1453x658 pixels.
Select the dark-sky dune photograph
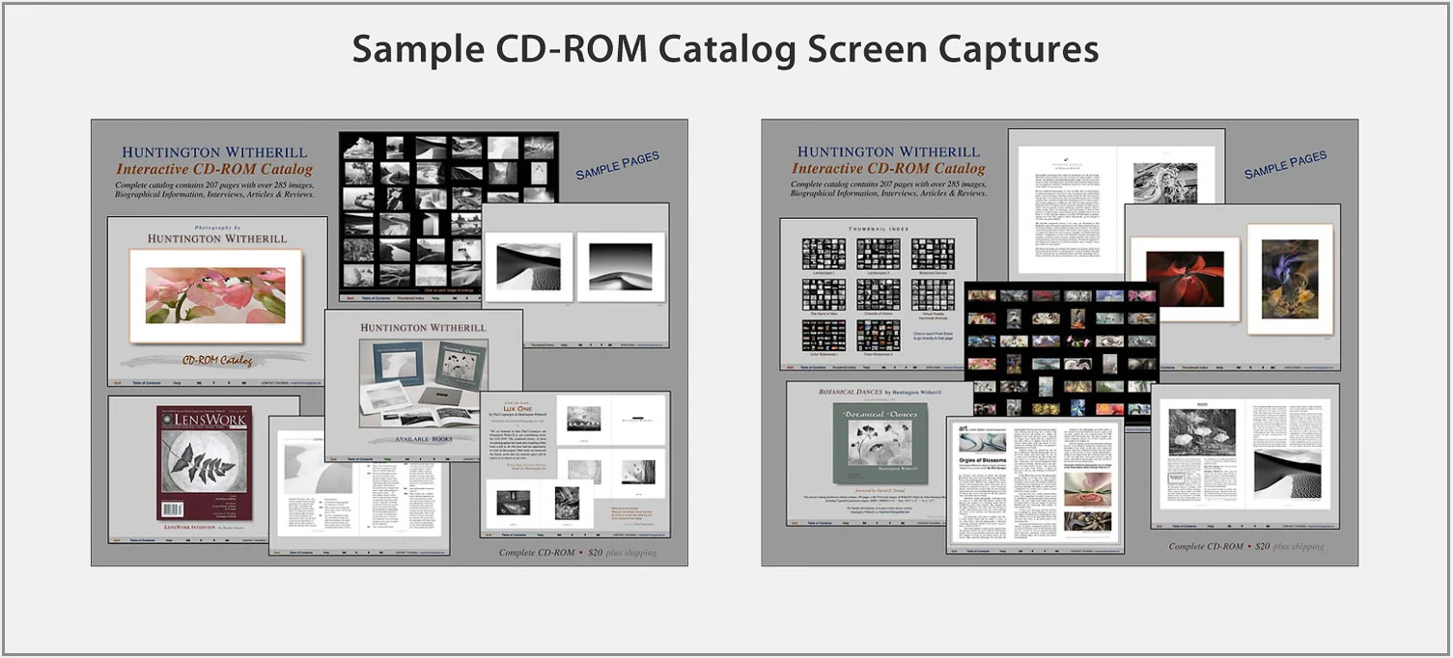(x=621, y=266)
